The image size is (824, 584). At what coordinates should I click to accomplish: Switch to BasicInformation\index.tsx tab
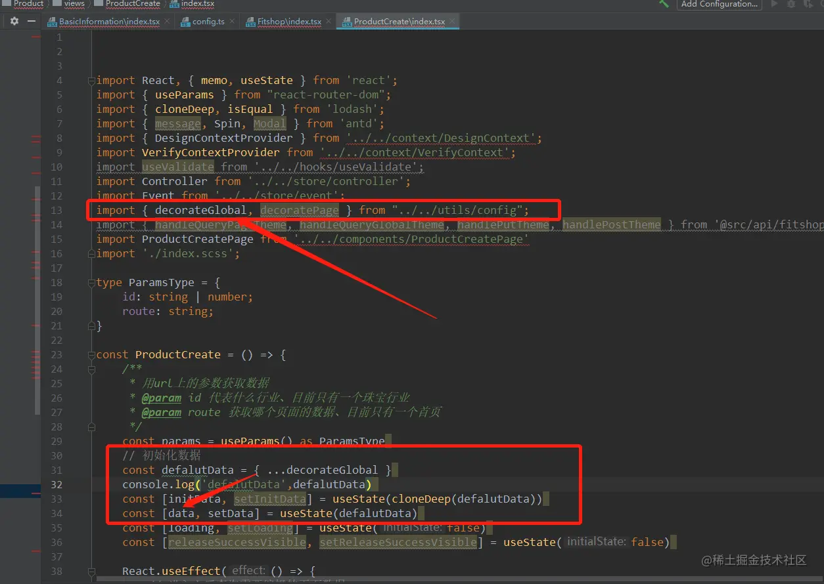click(109, 22)
